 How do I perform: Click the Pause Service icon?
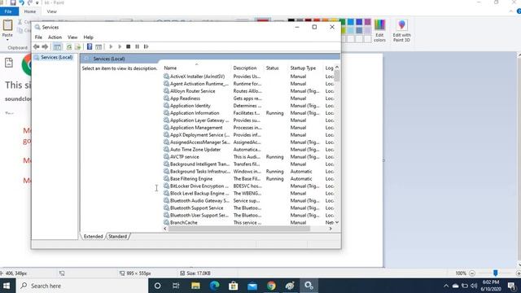[137, 47]
